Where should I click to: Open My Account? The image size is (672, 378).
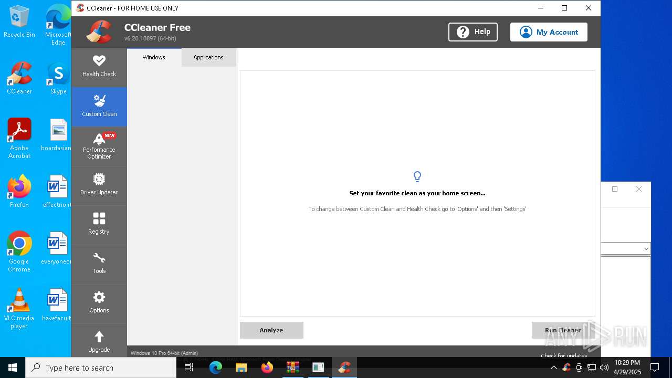tap(549, 32)
